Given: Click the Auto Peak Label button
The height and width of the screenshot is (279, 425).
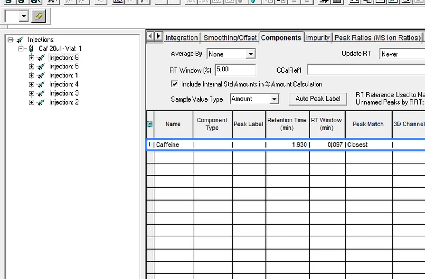Looking at the screenshot, I should pos(318,99).
